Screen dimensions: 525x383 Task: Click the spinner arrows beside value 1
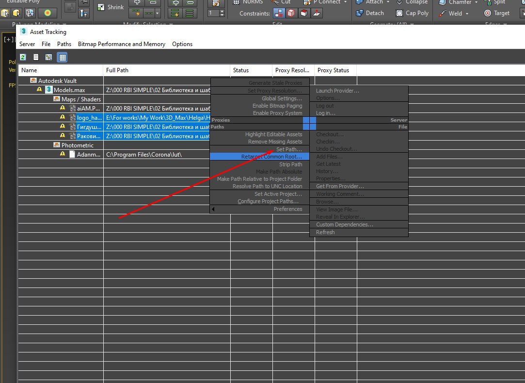coord(222,14)
